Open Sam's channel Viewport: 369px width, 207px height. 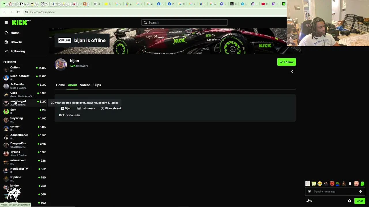tap(25, 111)
